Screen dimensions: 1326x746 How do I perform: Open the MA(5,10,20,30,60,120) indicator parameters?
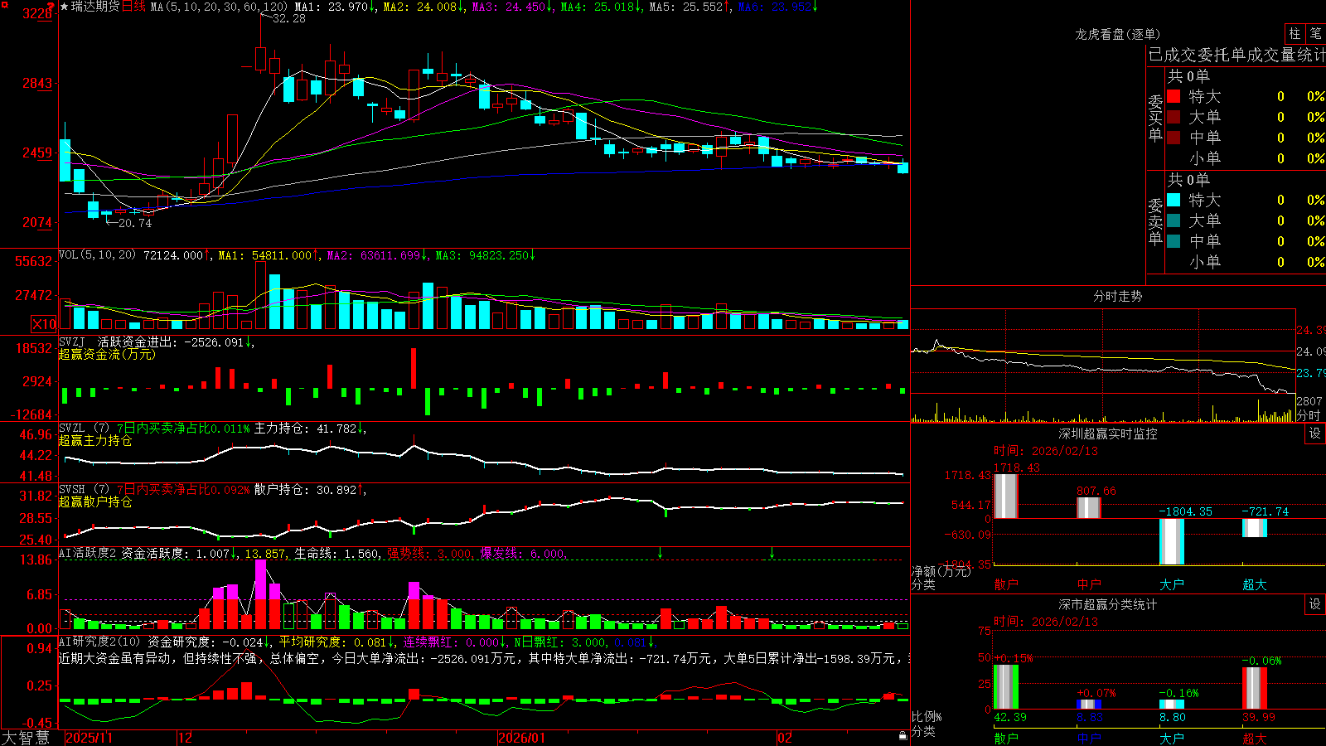coord(219,7)
